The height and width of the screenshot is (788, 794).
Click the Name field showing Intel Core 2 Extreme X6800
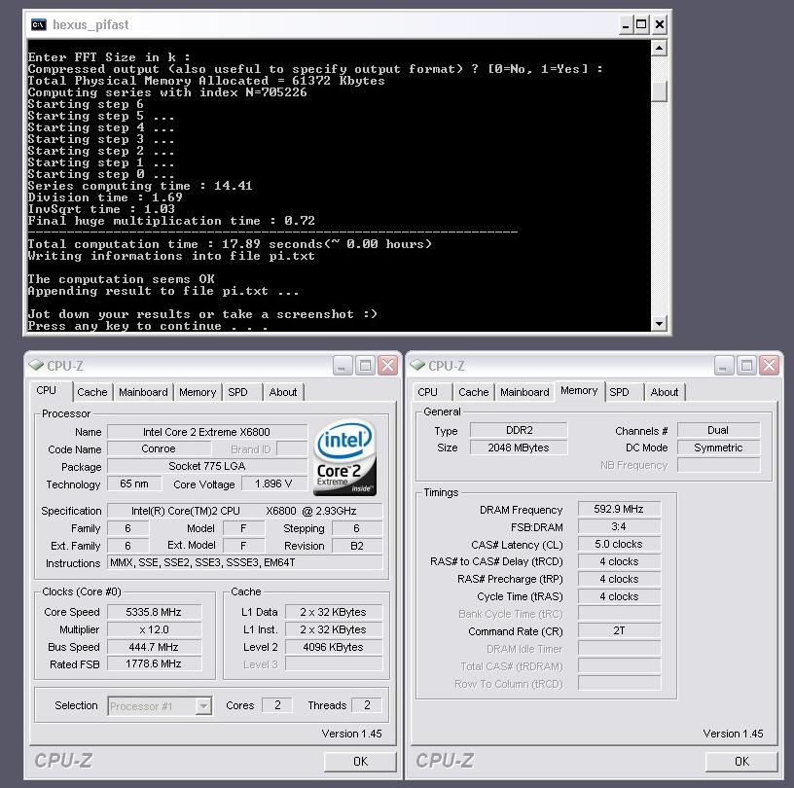pyautogui.click(x=207, y=432)
